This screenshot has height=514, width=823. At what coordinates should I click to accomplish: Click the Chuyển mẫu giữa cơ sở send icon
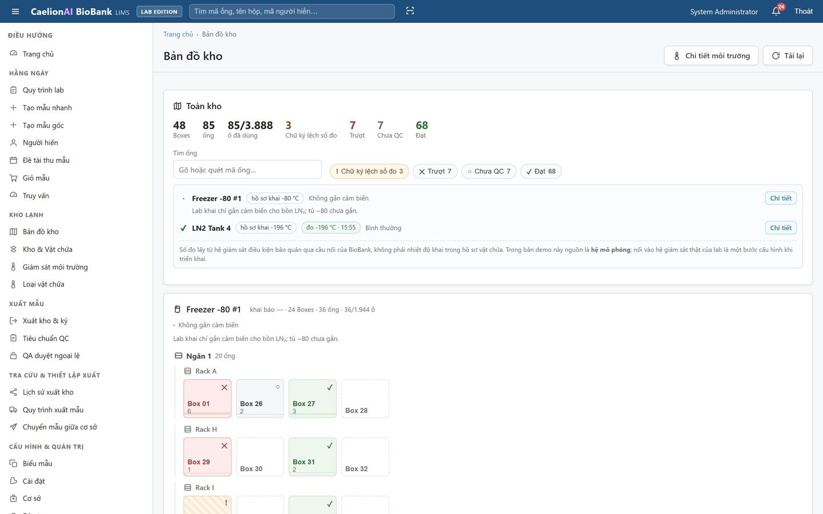(x=14, y=427)
